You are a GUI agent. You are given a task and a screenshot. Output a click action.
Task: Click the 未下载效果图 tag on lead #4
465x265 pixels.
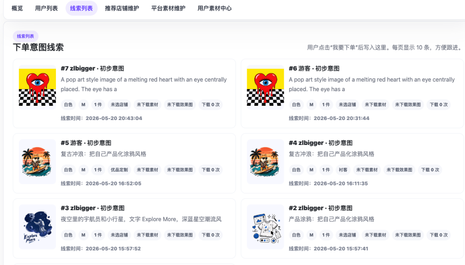coord(399,170)
